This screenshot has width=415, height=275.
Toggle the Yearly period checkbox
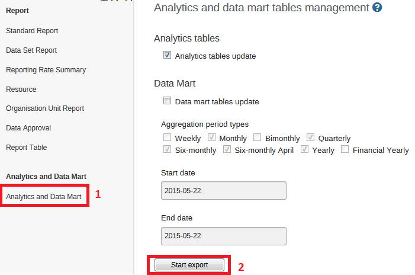(x=304, y=150)
